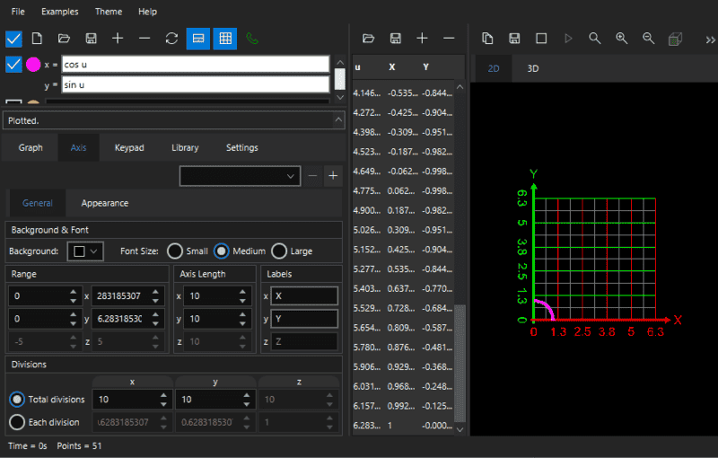Select the Each division radio button
This screenshot has height=458, width=718.
point(17,422)
